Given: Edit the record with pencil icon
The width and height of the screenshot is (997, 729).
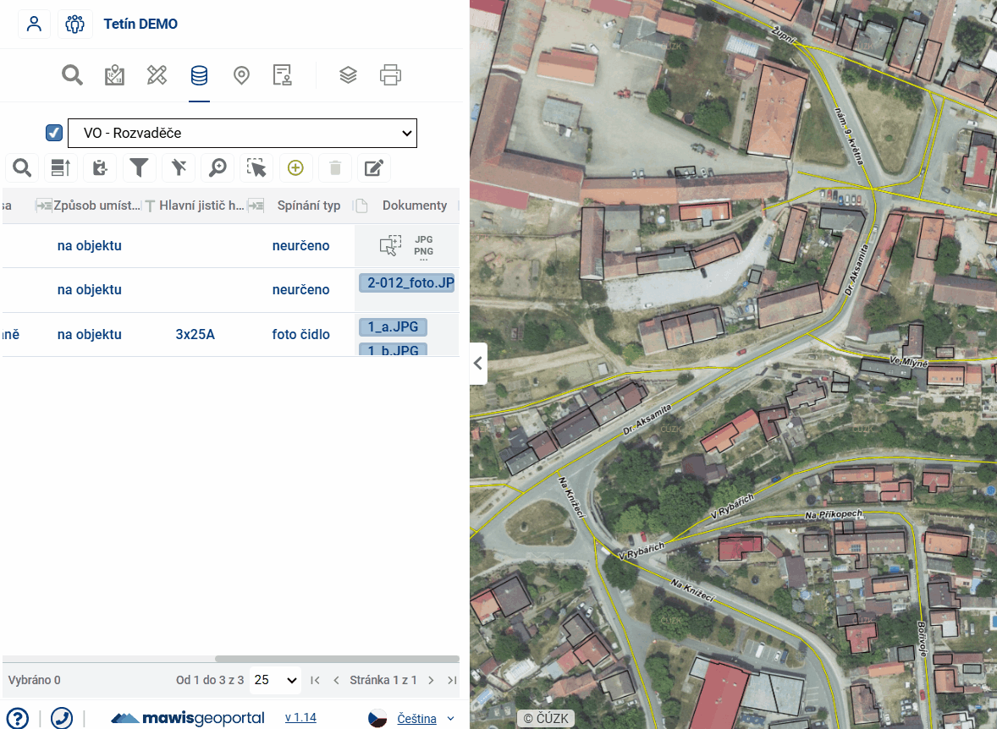Looking at the screenshot, I should pos(373,167).
